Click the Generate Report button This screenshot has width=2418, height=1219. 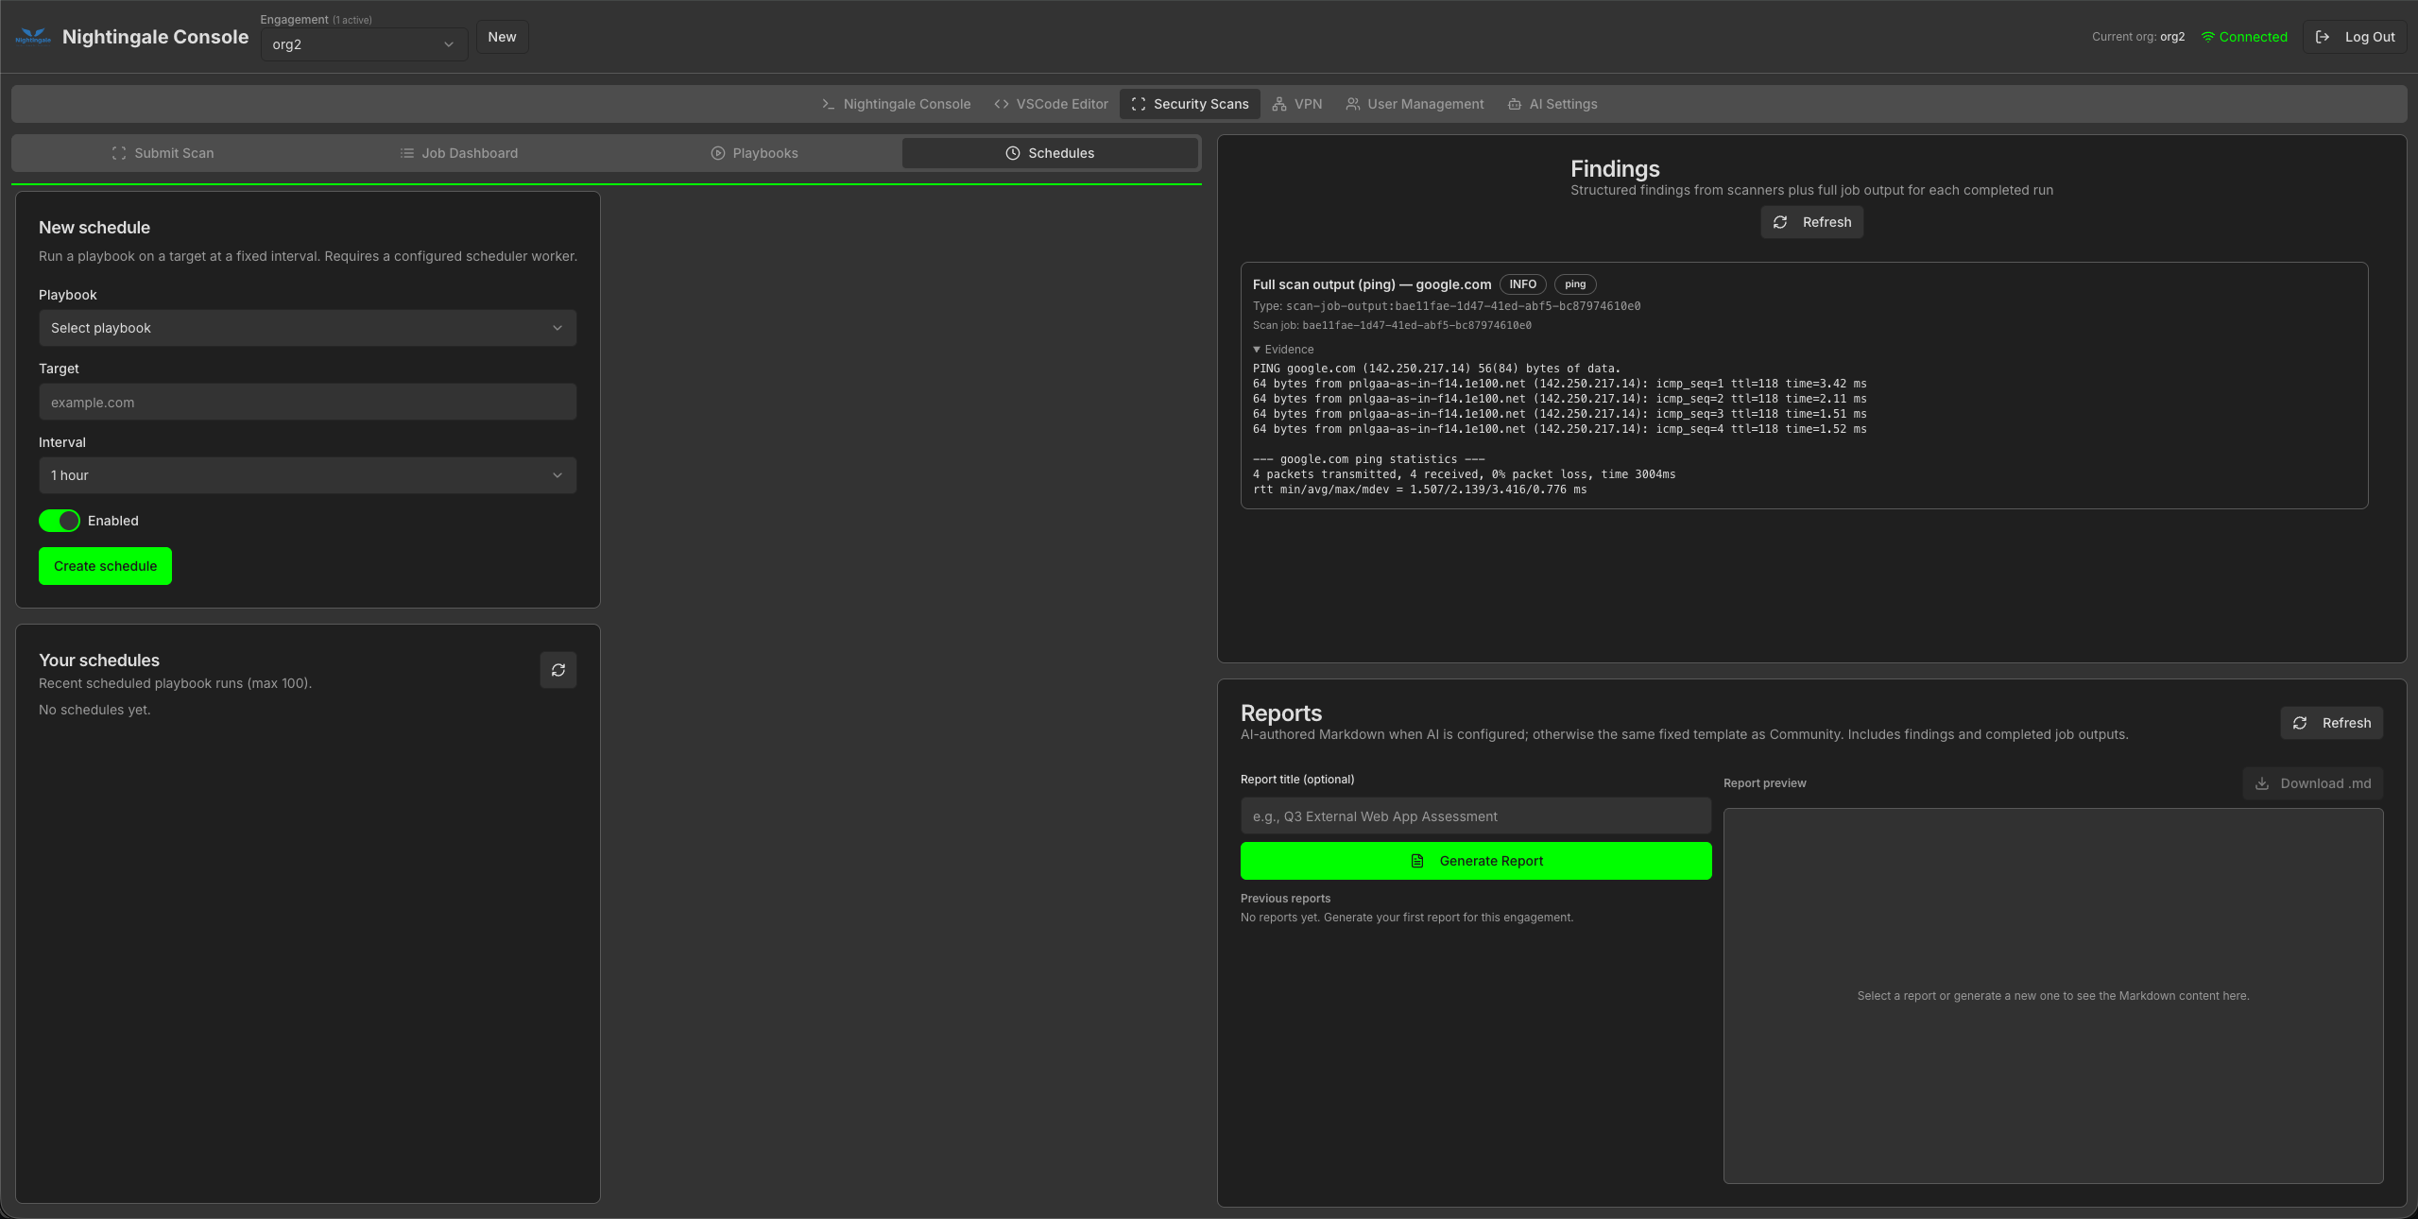tap(1476, 861)
